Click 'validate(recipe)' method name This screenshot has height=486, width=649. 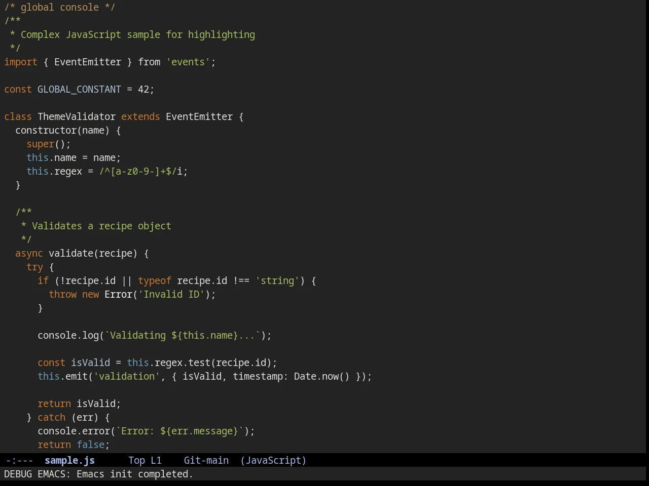(93, 253)
